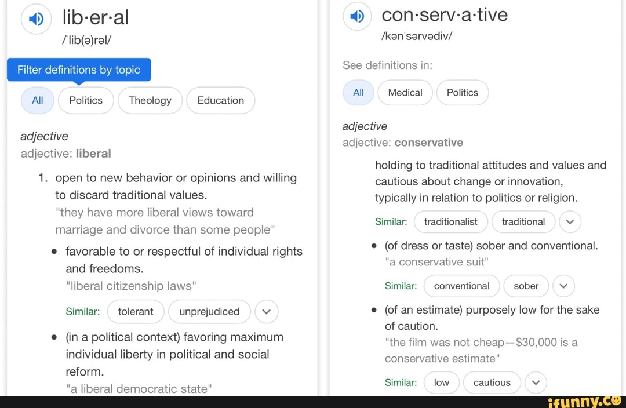
Task: Click the audio icon beside conservative
Action: coord(357,16)
